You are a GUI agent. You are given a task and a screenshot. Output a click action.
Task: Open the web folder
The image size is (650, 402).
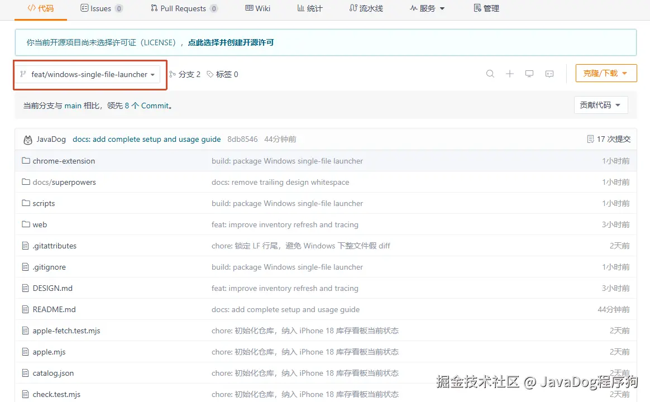point(40,224)
